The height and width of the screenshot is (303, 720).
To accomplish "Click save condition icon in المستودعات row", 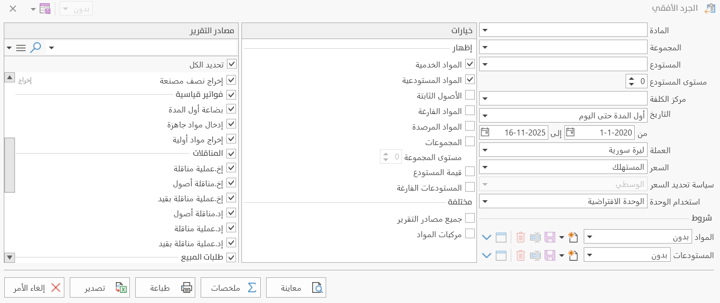I will [549, 255].
